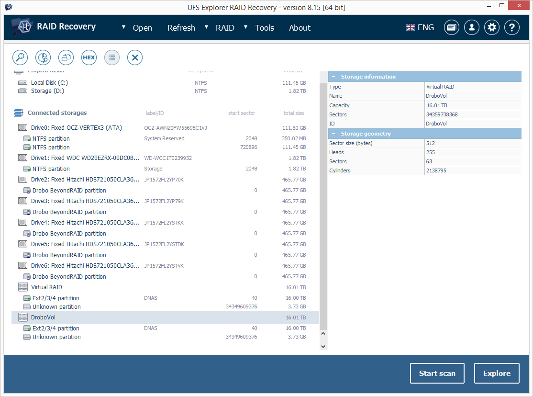
Task: Open the Open menu
Action: coord(143,28)
